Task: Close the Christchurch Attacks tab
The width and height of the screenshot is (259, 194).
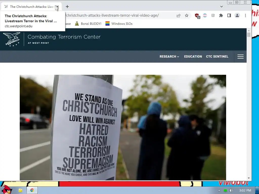Action: 57,7
